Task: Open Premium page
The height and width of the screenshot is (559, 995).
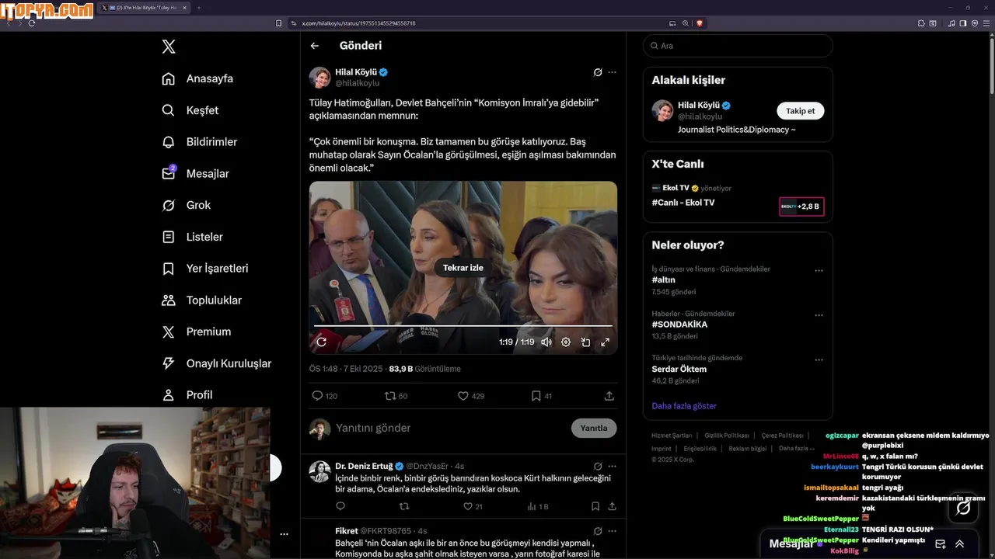Action: pyautogui.click(x=196, y=332)
